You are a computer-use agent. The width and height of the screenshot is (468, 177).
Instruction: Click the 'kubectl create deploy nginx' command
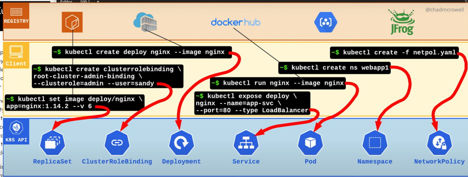tap(142, 52)
